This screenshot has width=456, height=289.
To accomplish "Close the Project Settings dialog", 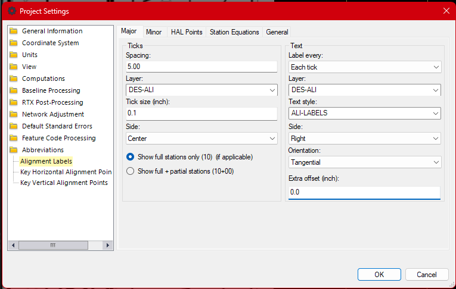I will point(446,11).
